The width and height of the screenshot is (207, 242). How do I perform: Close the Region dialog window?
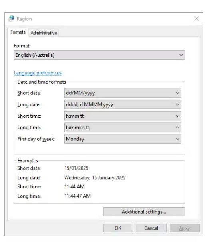pyautogui.click(x=196, y=19)
